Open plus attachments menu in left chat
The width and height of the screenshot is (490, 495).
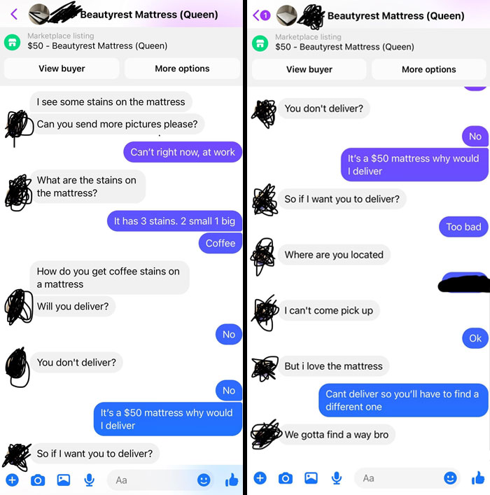[x=13, y=480]
